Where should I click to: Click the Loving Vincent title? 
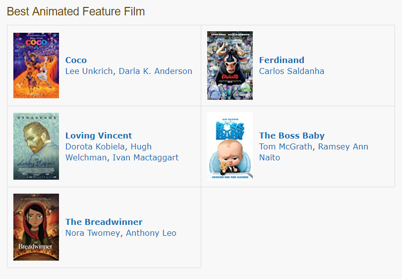99,136
